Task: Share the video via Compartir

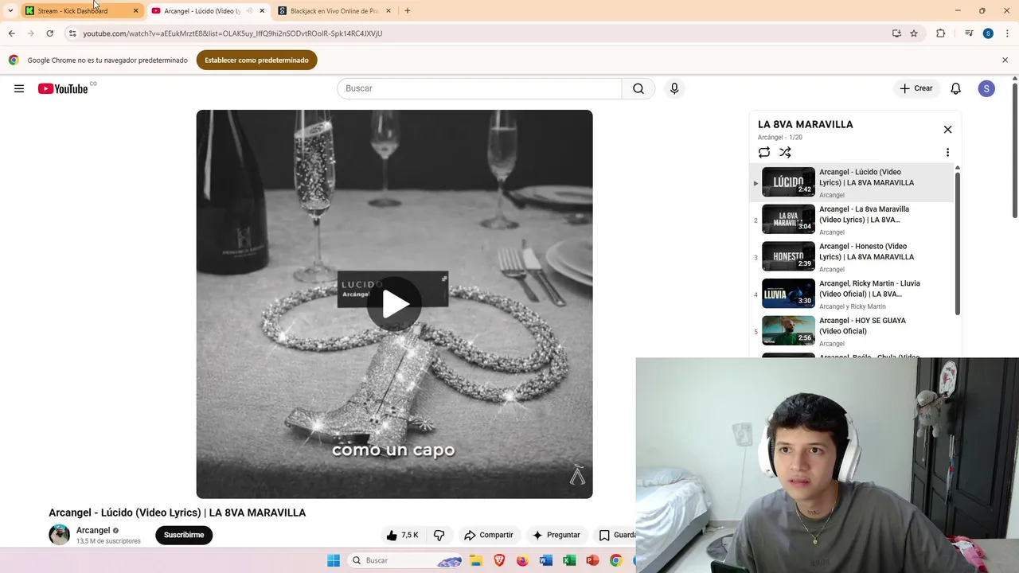Action: click(489, 535)
